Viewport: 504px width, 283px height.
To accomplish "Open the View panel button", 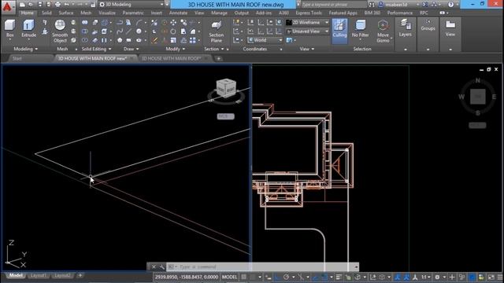I will 450,28.
